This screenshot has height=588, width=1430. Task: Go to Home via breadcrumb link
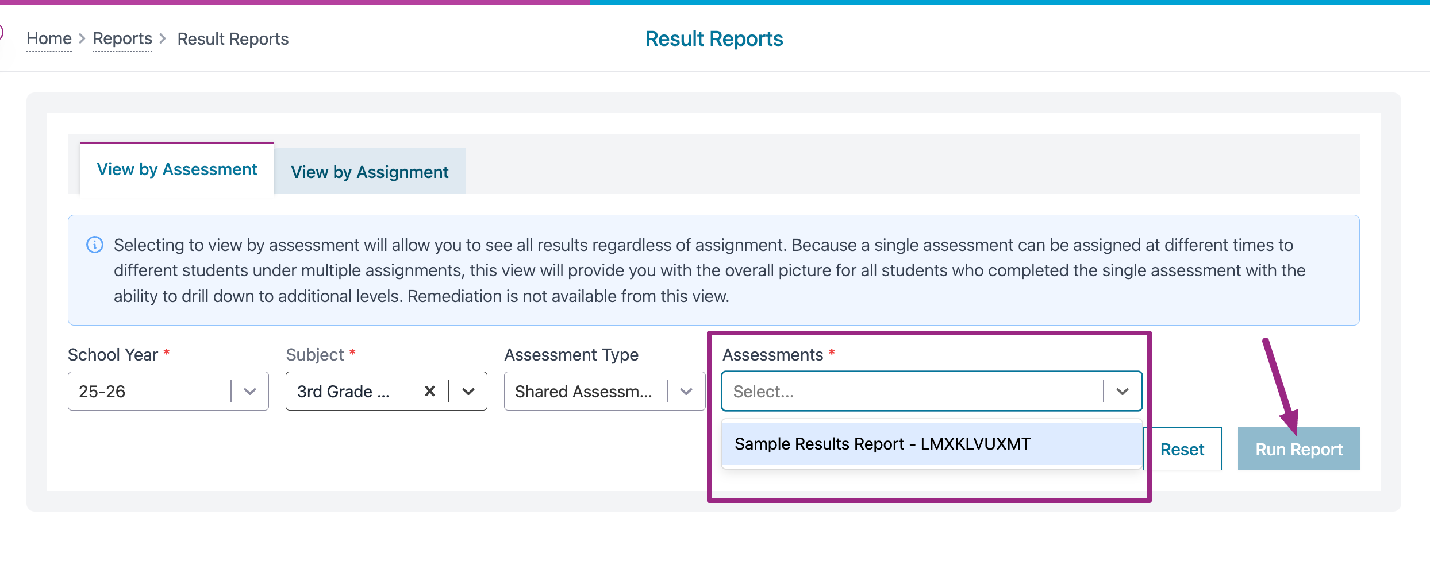pyautogui.click(x=49, y=38)
